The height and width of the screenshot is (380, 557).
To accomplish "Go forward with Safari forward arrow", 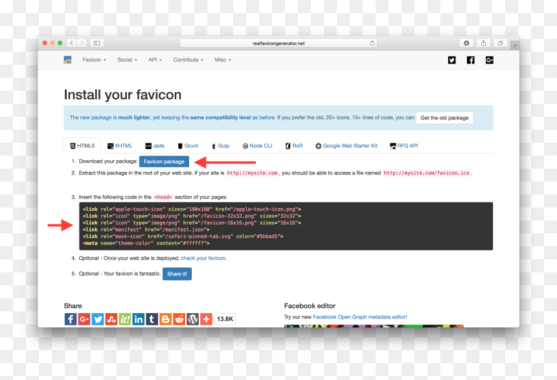I will [82, 43].
